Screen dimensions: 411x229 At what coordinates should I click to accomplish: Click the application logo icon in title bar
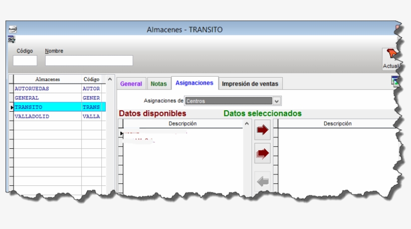pyautogui.click(x=13, y=29)
